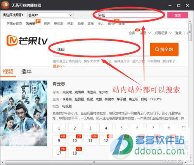Image resolution: width=194 pixels, height=165 pixels.
Task: Play VIP episode 9
Action: (59, 140)
